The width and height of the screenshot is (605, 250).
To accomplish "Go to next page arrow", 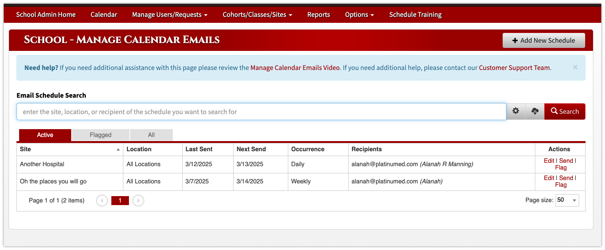I will pyautogui.click(x=138, y=201).
